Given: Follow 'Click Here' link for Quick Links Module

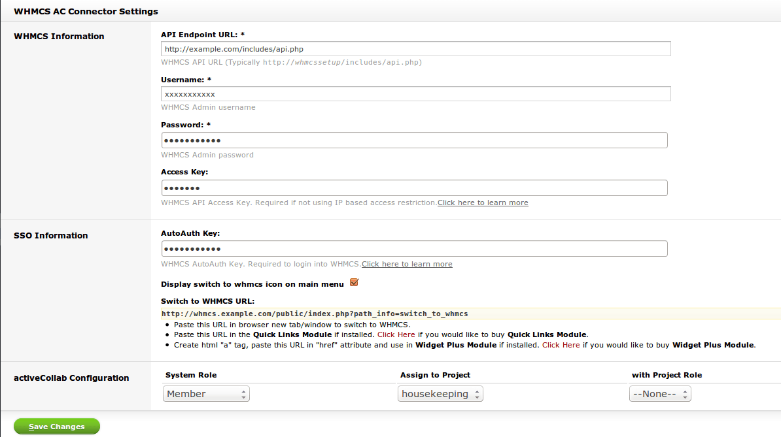Looking at the screenshot, I should [396, 334].
